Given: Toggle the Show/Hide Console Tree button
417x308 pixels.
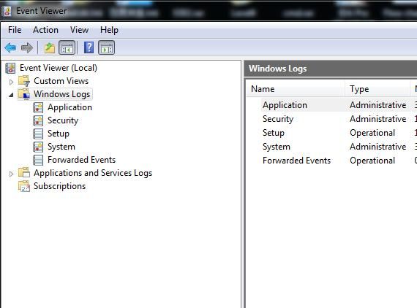Looking at the screenshot, I should [67, 47].
